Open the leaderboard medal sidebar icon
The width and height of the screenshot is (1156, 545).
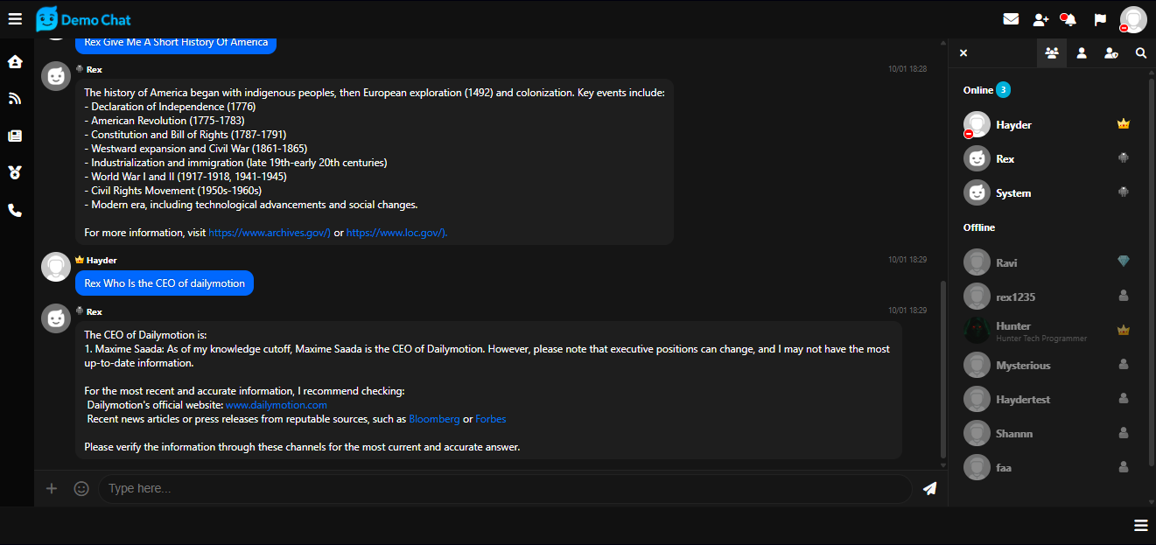[x=15, y=172]
